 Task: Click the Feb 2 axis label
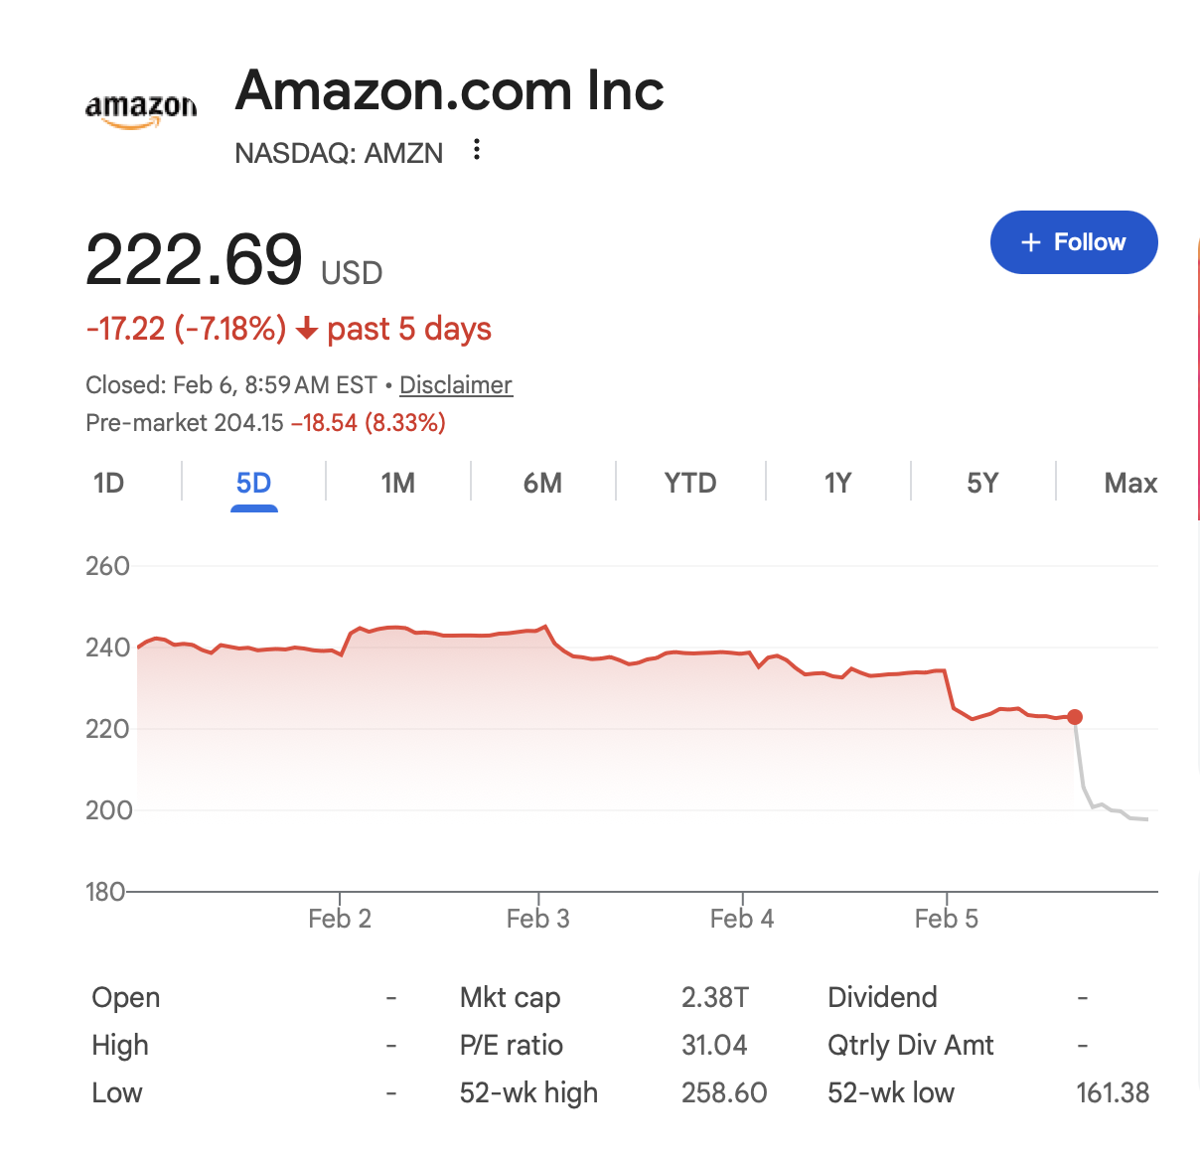(340, 919)
